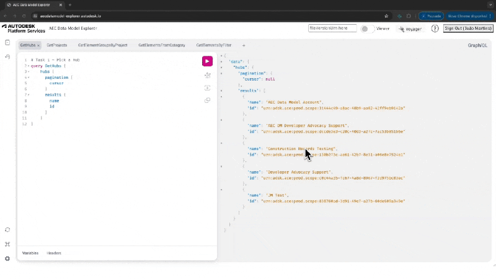Focus the fileVersionUrn input field
Image resolution: width=496 pixels, height=279 pixels.
(332, 28)
